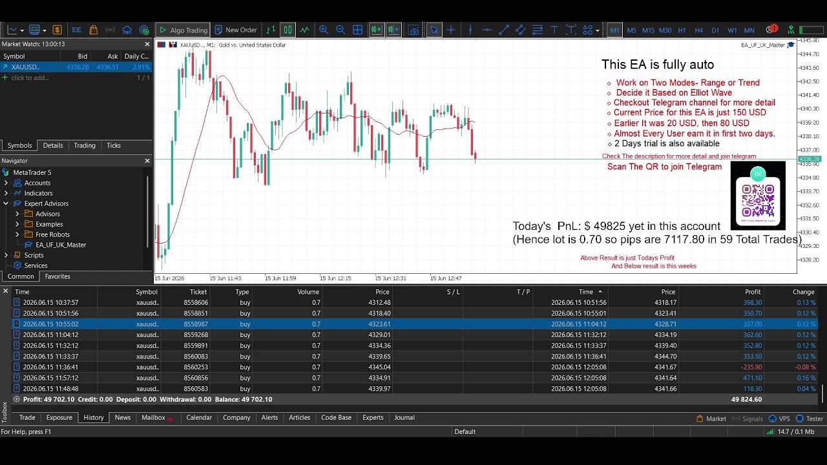Open the Market link in Toolbox bar
The width and height of the screenshot is (827, 465).
click(711, 418)
